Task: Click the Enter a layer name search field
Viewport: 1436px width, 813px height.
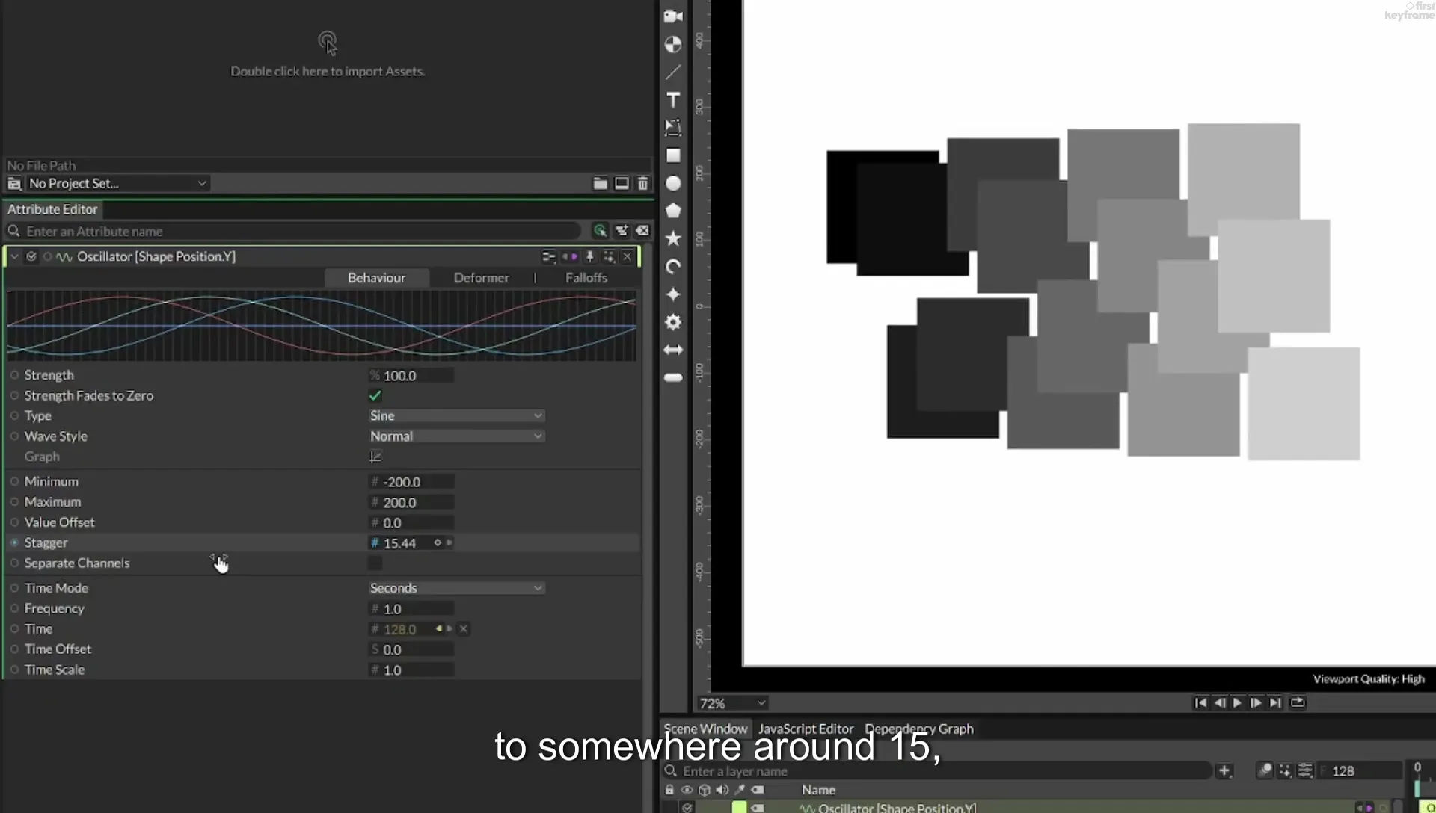Action: click(938, 771)
